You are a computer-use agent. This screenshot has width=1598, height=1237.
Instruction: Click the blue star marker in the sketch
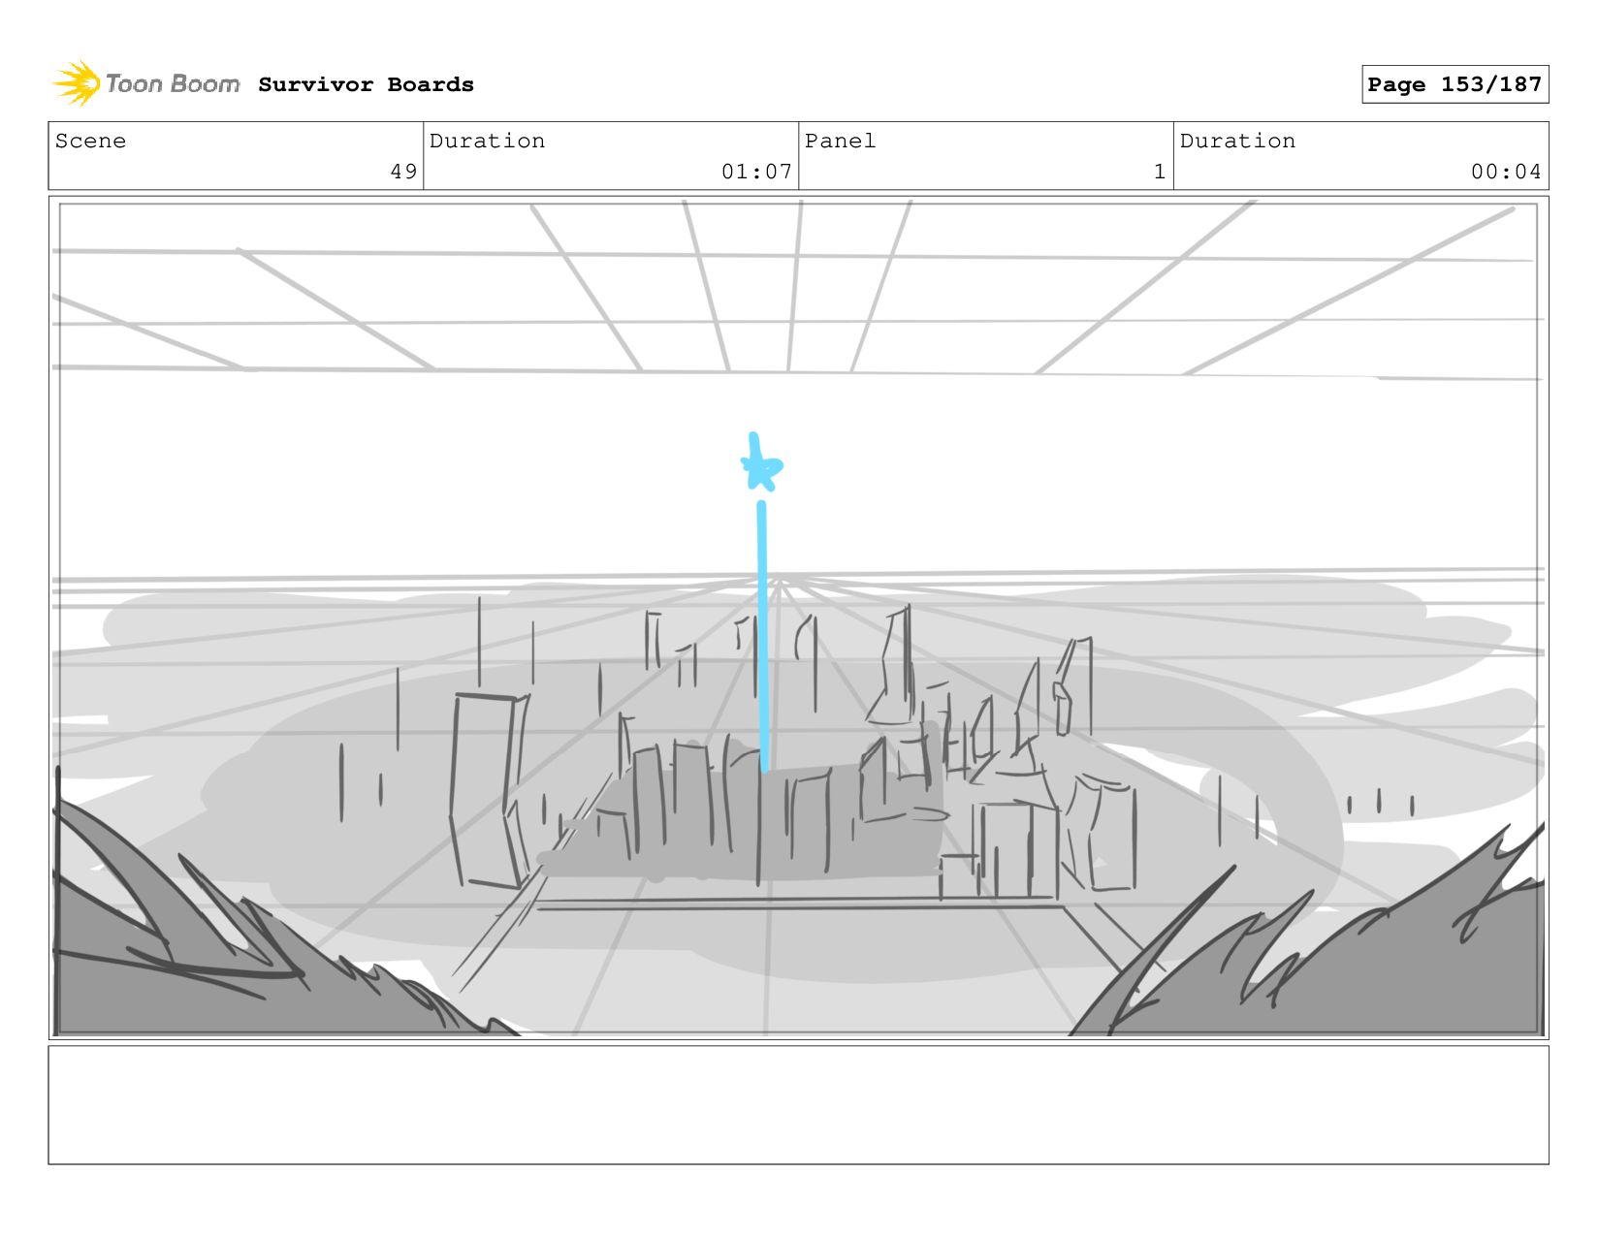point(761,463)
